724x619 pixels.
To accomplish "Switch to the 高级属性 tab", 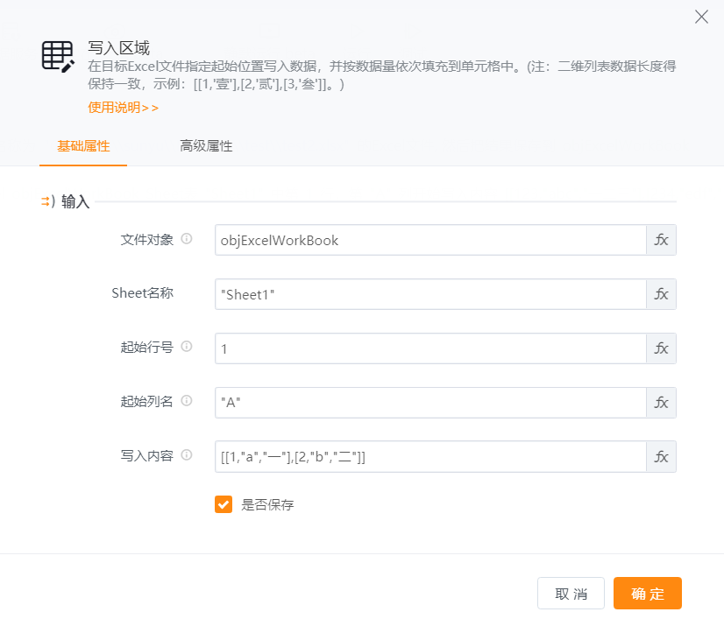I will pos(206,146).
